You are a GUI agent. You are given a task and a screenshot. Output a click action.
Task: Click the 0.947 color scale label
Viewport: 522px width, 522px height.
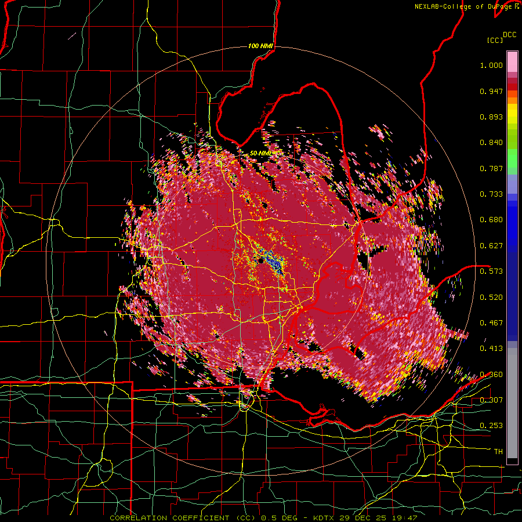click(x=491, y=91)
